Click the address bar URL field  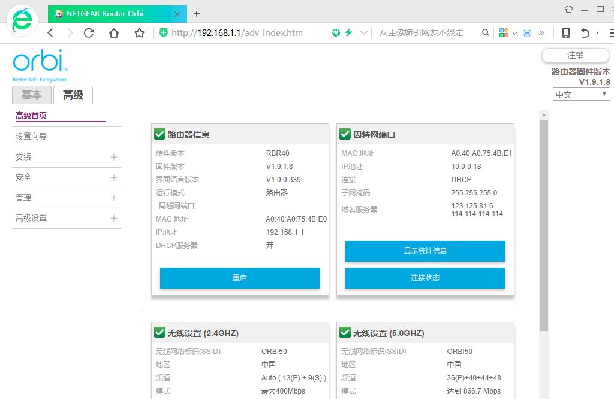click(x=237, y=33)
